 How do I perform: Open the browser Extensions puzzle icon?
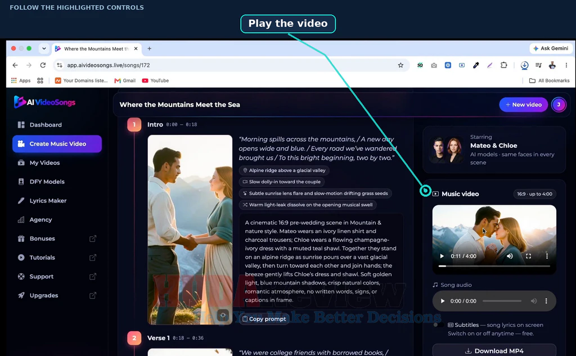503,65
